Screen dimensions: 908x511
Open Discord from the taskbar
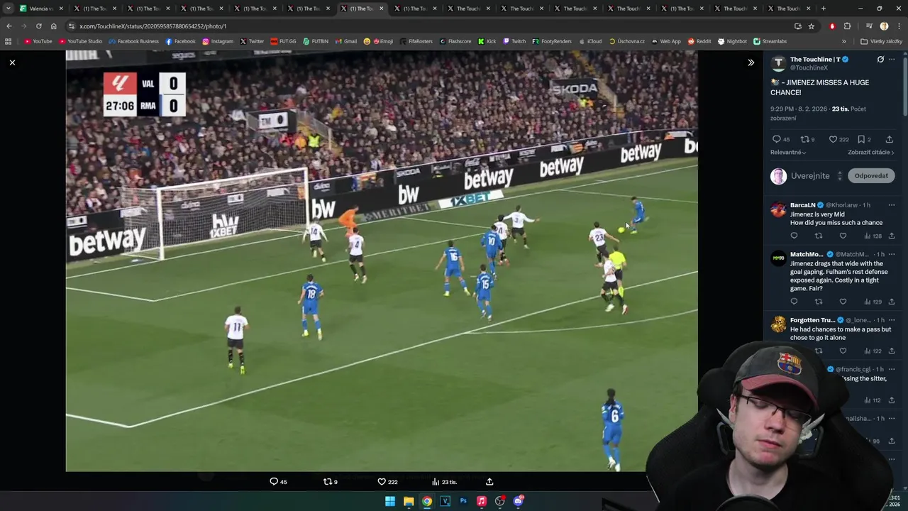click(519, 501)
